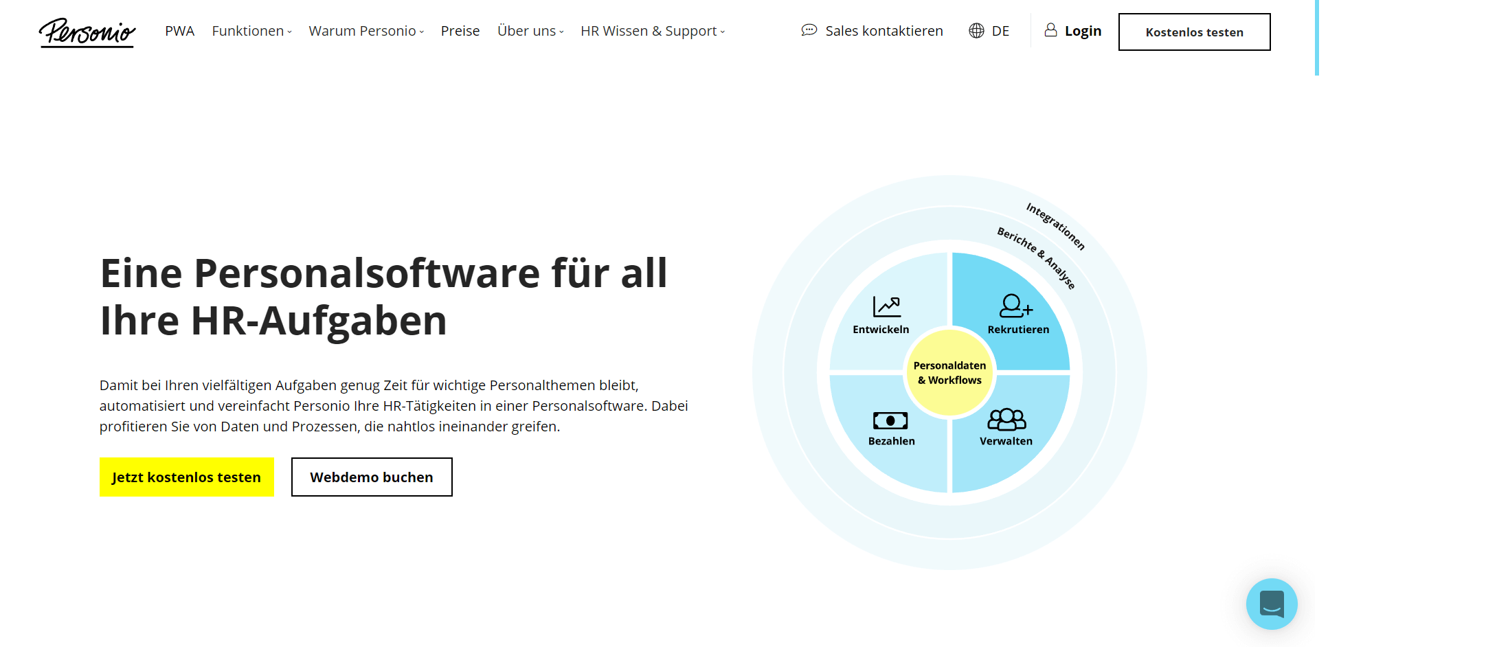Expand the Über uns dropdown
This screenshot has height=647, width=1486.
[x=530, y=31]
